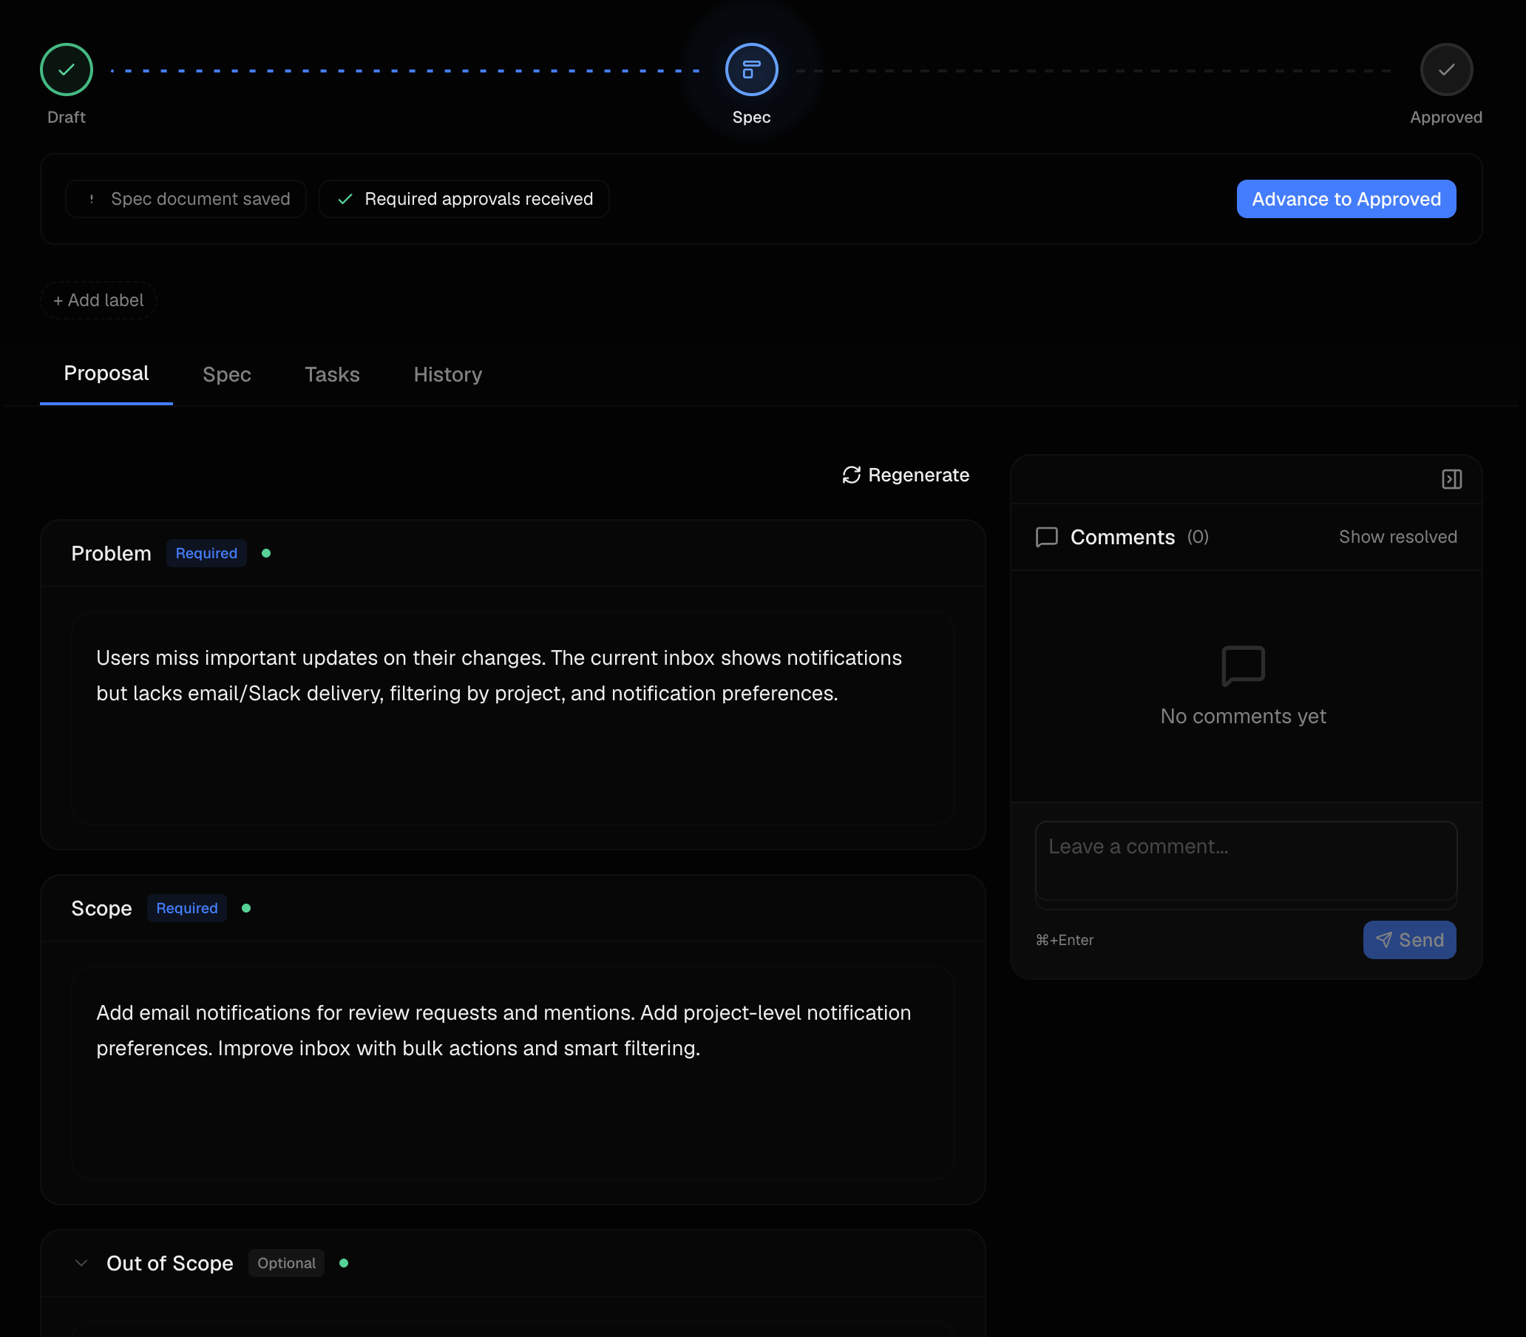Focus the Leave a comment field
This screenshot has height=1337, width=1526.
tap(1246, 862)
